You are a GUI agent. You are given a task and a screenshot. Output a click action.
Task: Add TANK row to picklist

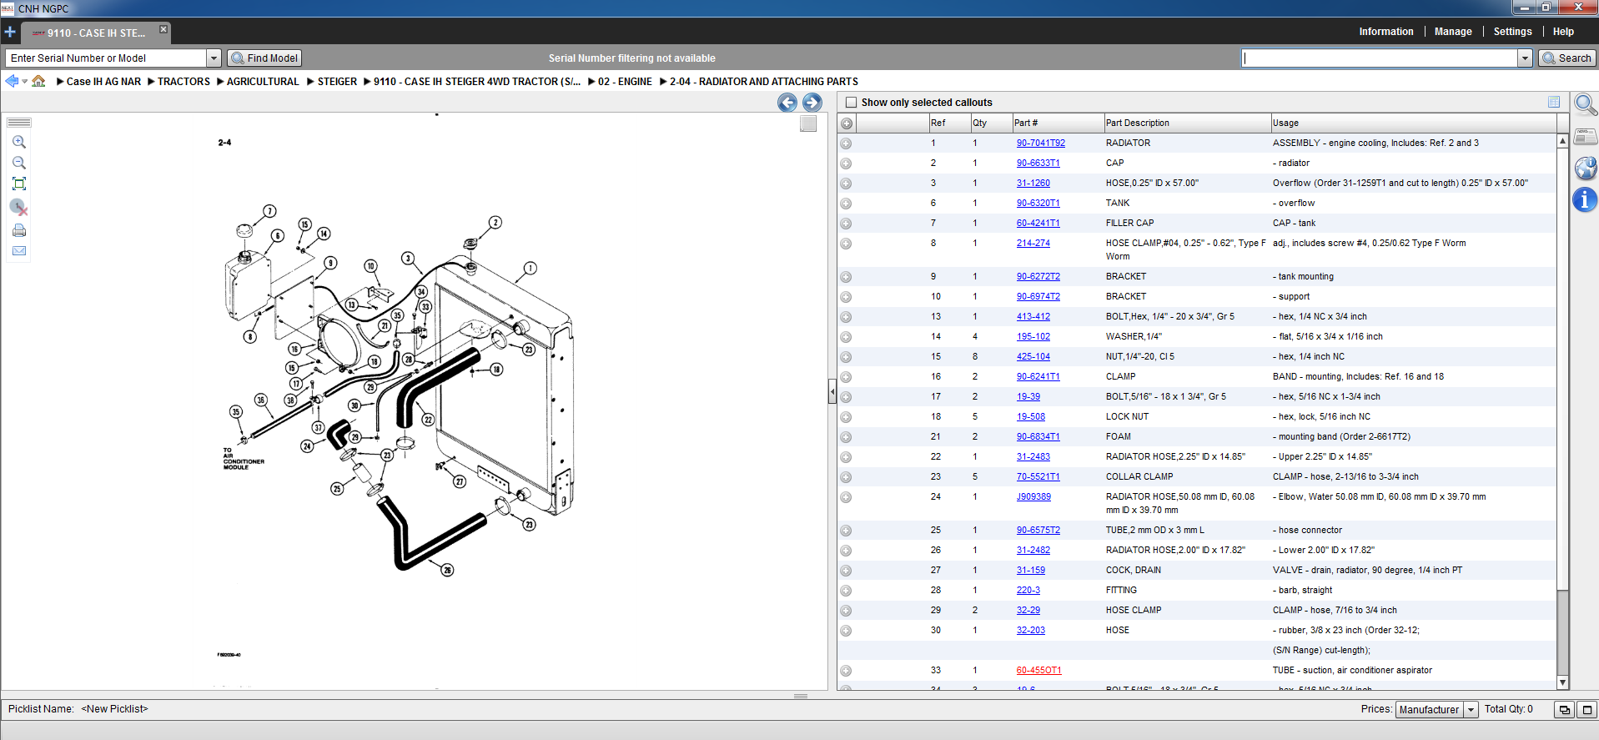point(846,204)
